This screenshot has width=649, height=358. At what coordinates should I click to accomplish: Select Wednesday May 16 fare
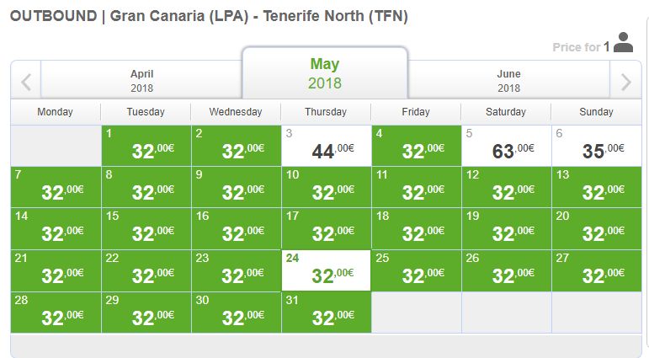click(236, 229)
